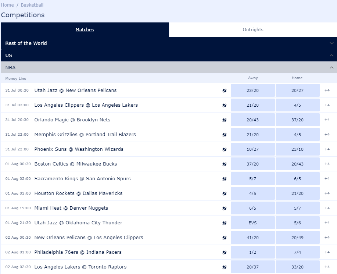Click the stats icon for Utah Jazz @ Pelicans

[225, 90]
